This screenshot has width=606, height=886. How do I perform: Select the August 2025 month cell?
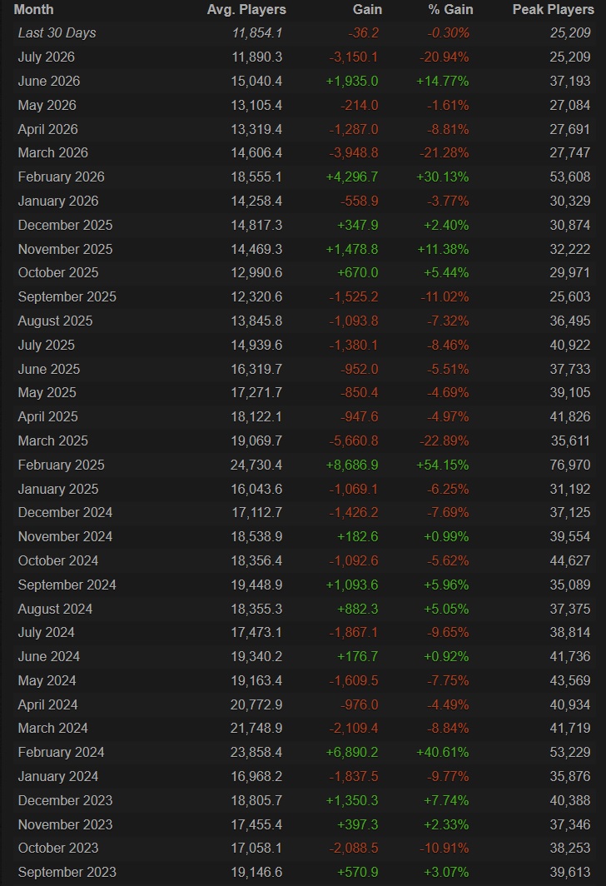(55, 321)
